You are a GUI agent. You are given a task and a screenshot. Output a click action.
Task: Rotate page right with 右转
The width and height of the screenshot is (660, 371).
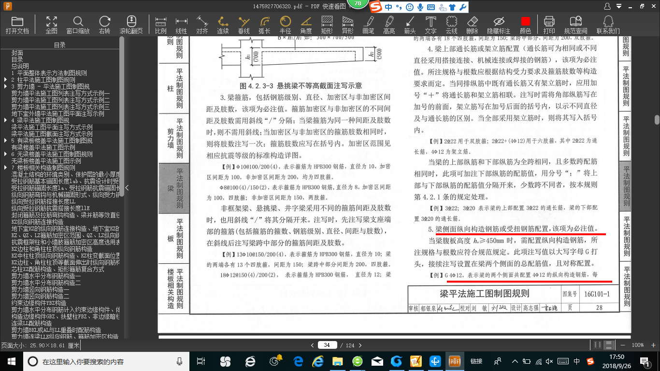coord(104,25)
